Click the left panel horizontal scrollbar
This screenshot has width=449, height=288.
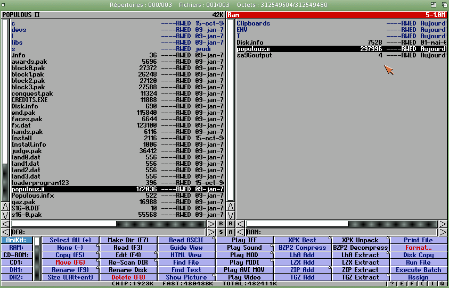pyautogui.click(x=108, y=224)
